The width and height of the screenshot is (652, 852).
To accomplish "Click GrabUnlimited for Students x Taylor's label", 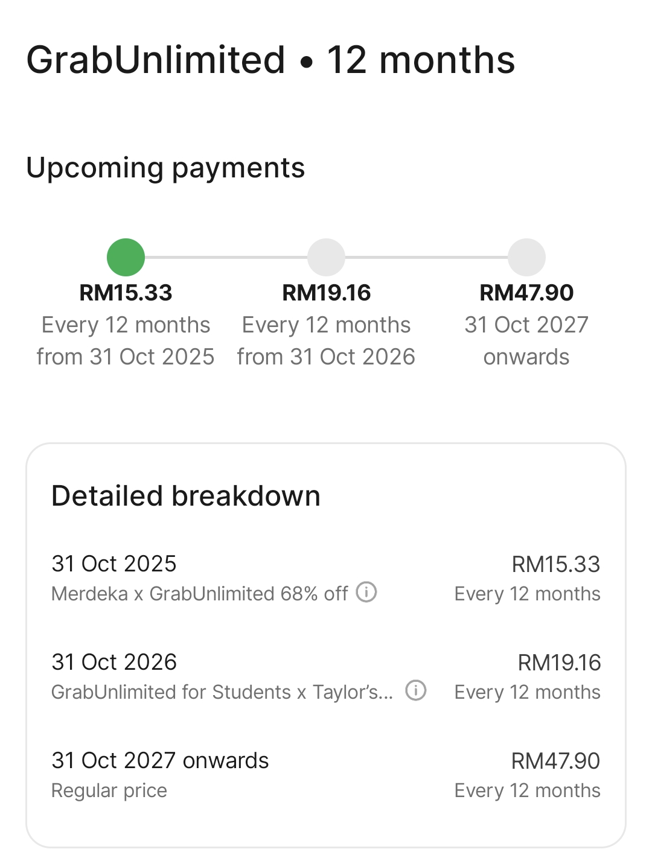I will (x=222, y=692).
